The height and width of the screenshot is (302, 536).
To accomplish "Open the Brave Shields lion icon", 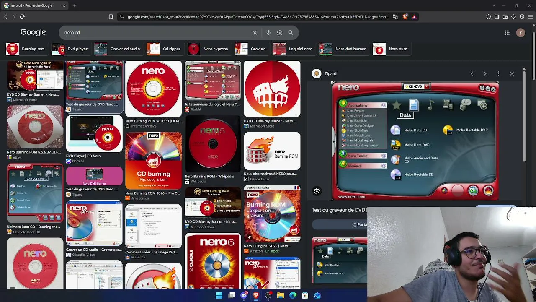I will 405,17.
